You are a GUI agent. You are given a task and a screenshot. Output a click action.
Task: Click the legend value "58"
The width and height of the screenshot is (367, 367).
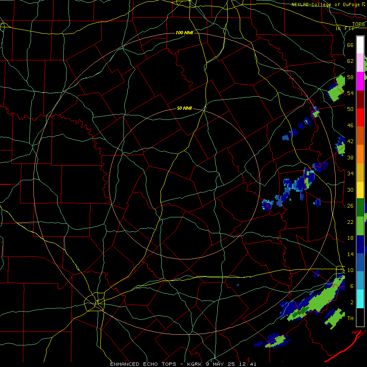click(350, 77)
